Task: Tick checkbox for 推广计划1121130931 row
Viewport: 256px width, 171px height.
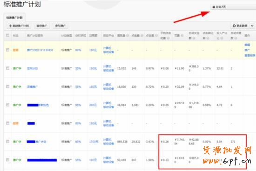Action: [x=7, y=50]
